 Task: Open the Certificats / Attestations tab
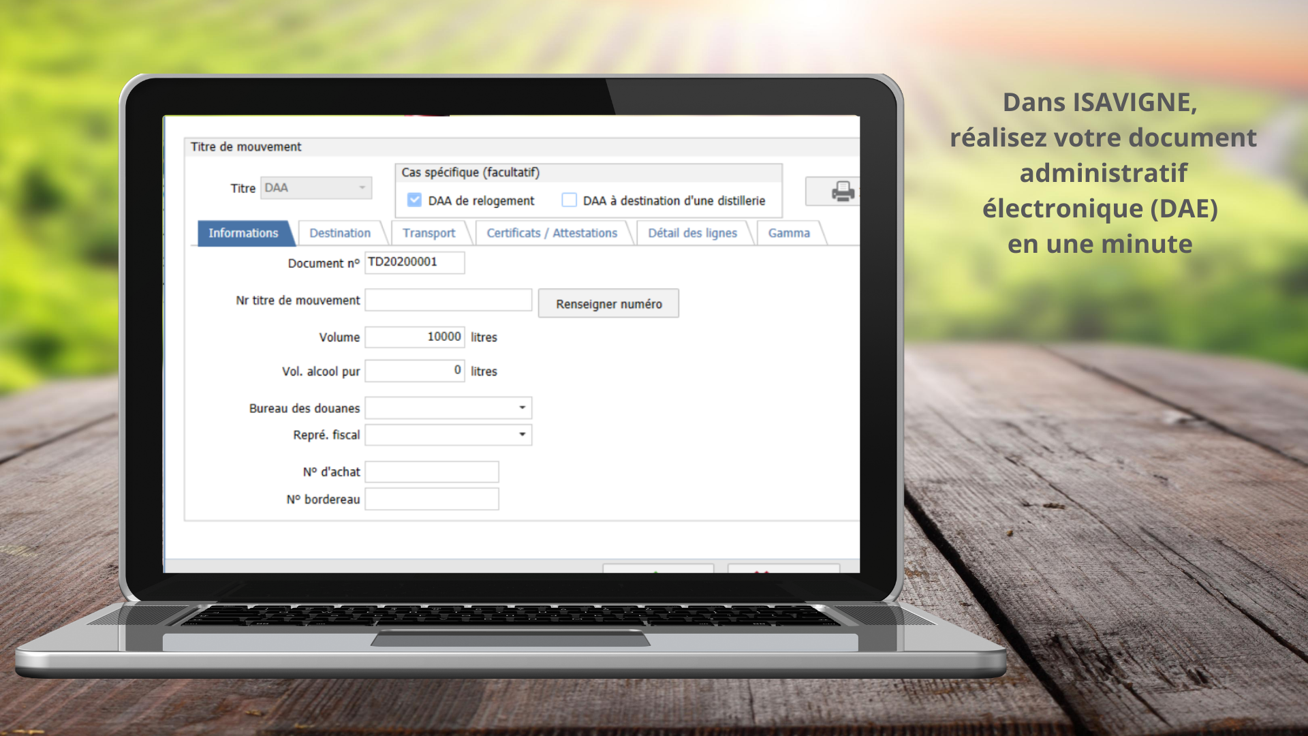click(552, 233)
